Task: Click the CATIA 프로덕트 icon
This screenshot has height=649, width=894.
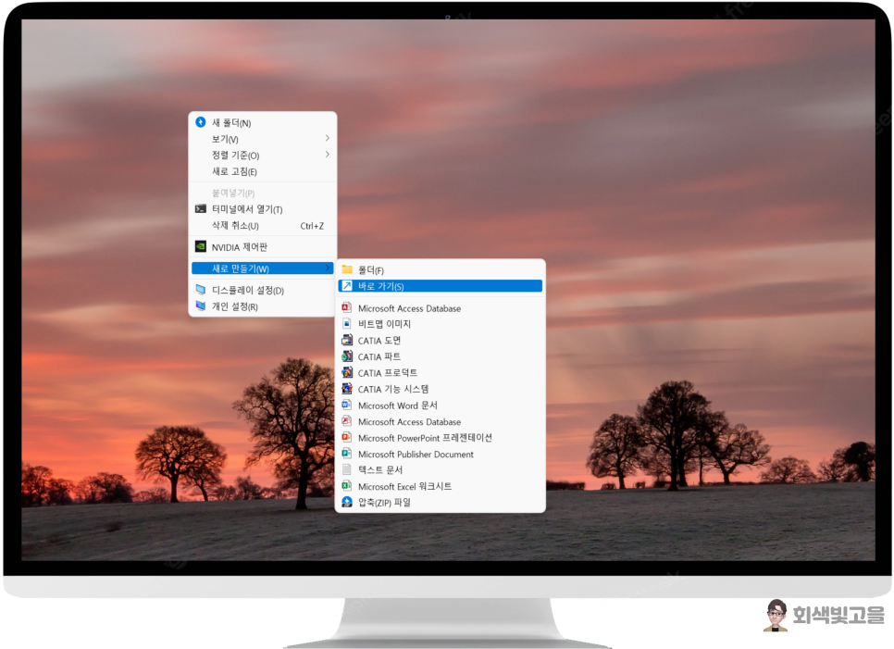Action: point(347,372)
